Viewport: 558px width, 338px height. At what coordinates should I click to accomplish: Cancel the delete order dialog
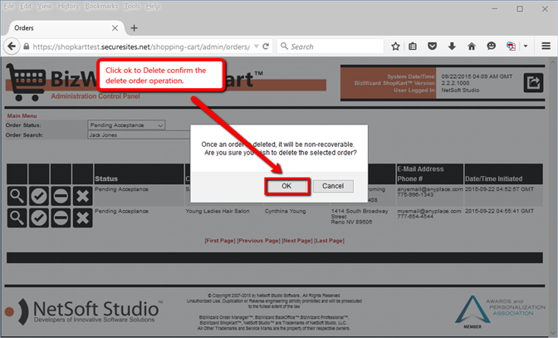point(333,186)
